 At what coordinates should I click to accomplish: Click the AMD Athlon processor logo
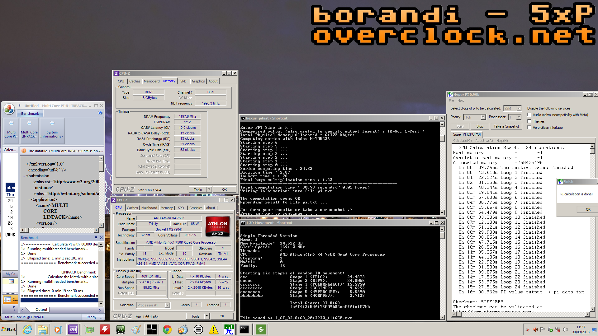(217, 226)
